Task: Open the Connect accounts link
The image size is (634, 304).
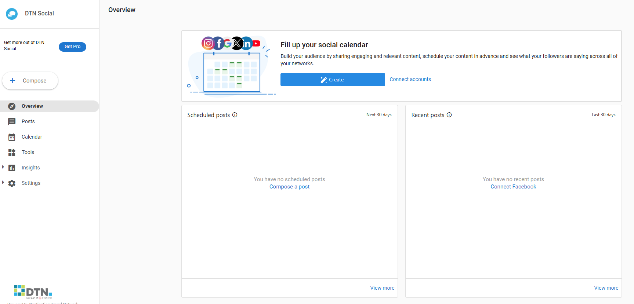Action: [x=410, y=79]
